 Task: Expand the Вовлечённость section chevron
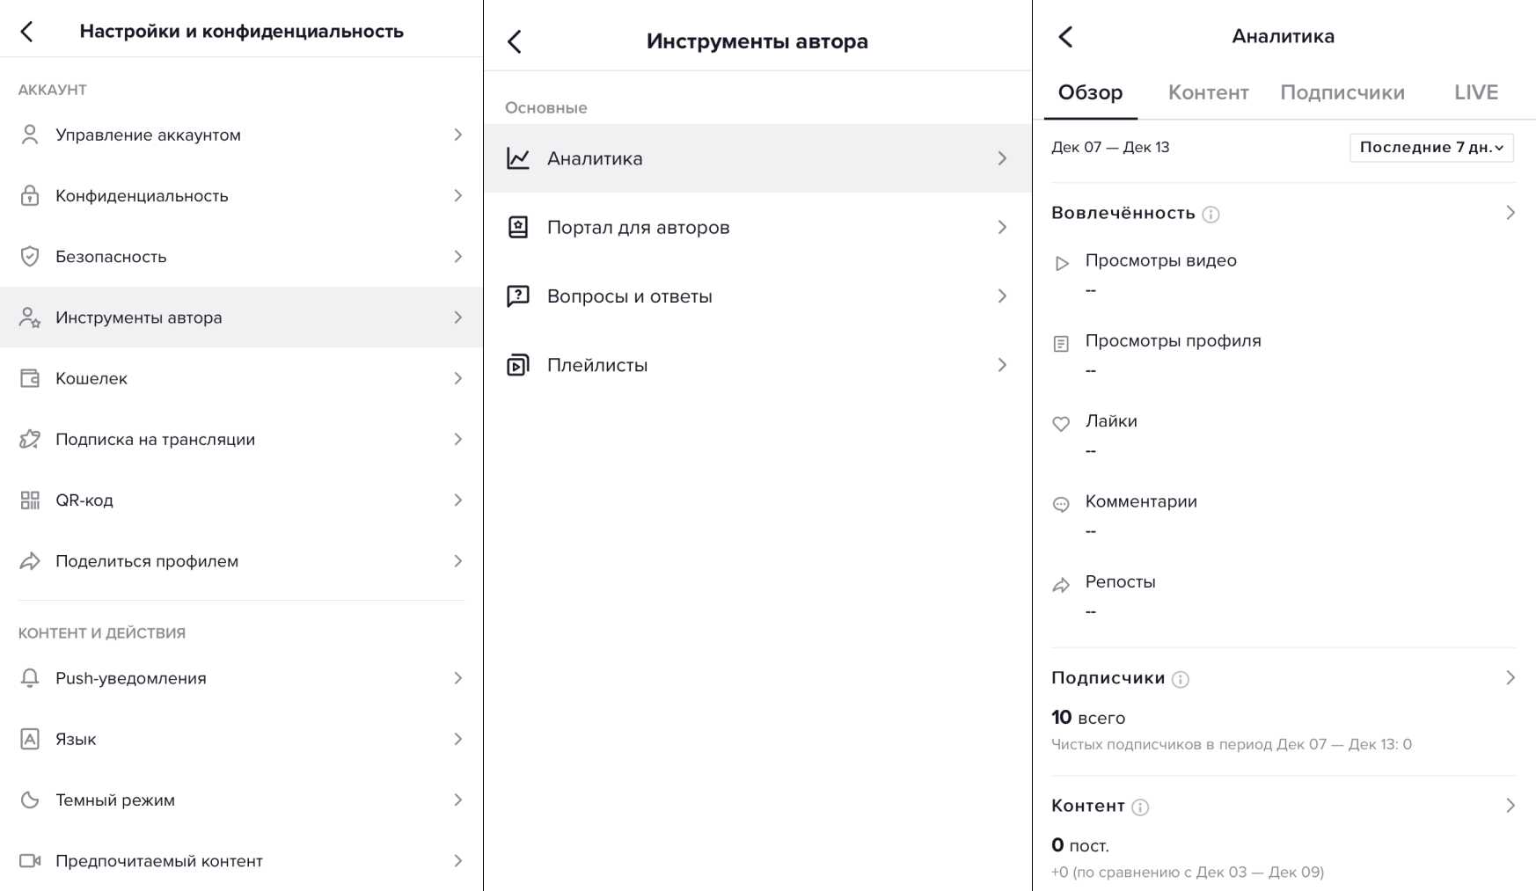(1510, 213)
